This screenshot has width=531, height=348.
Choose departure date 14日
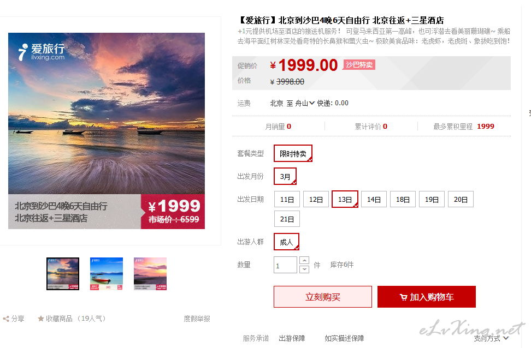pyautogui.click(x=374, y=199)
